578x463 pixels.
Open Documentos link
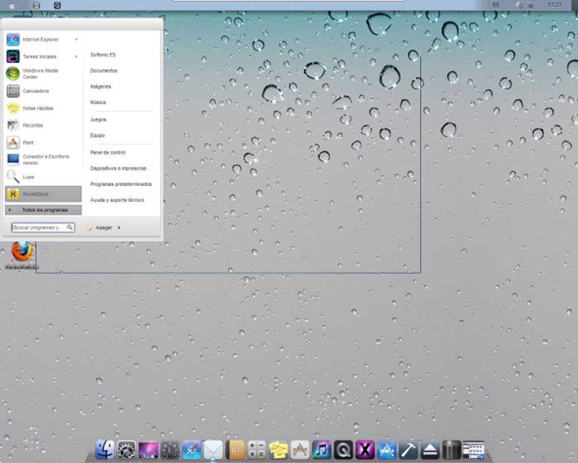(104, 70)
